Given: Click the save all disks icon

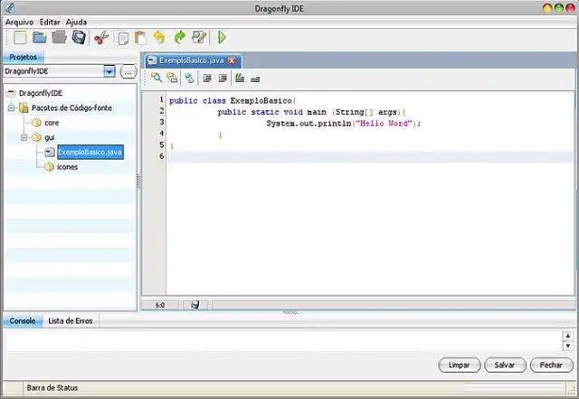Looking at the screenshot, I should pos(79,38).
